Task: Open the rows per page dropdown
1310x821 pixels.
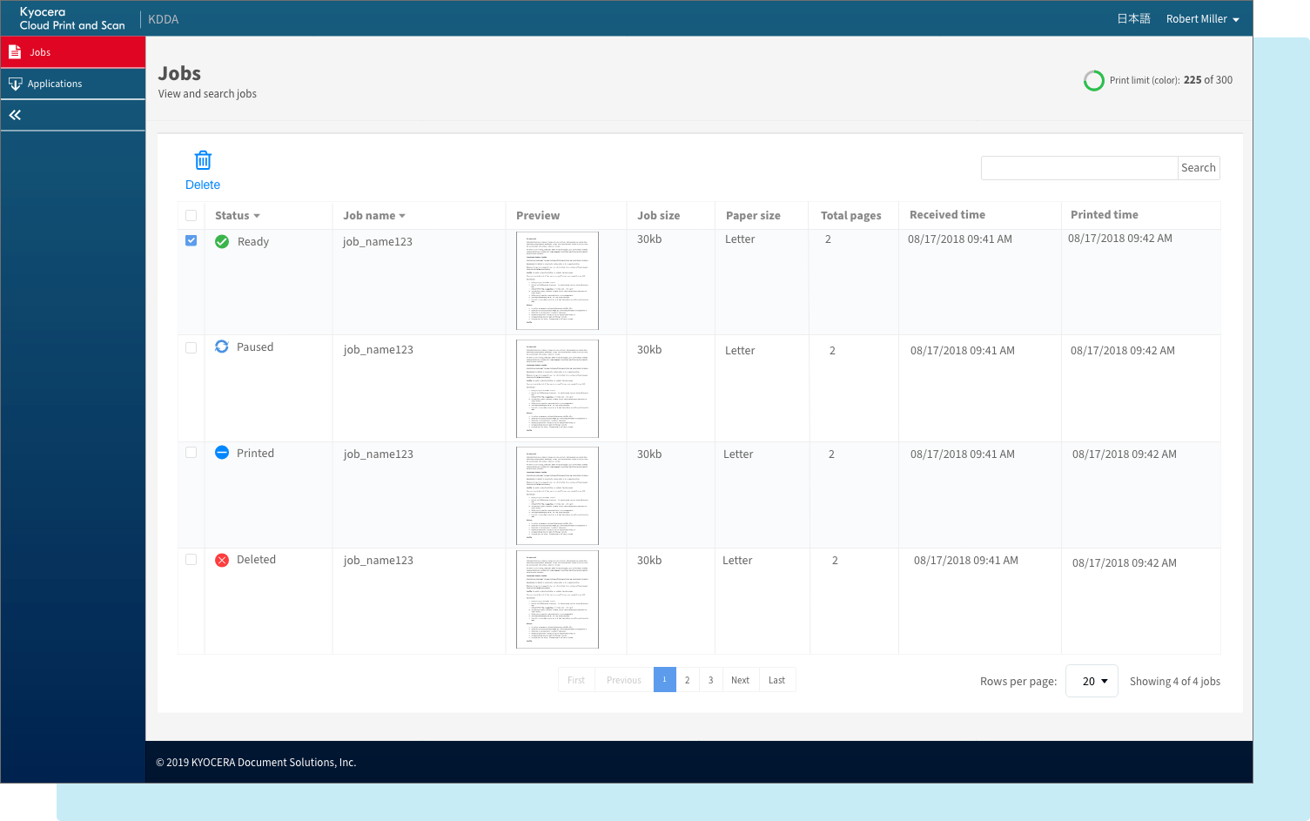Action: click(1092, 681)
